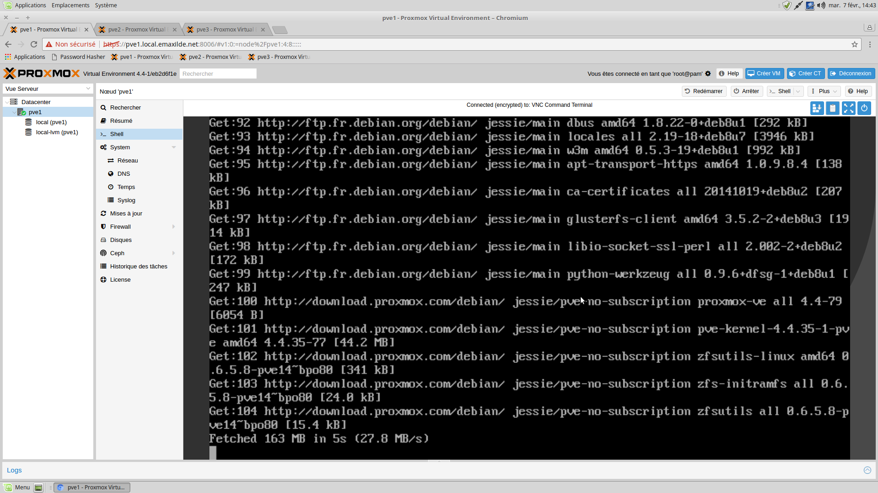This screenshot has width=878, height=493.
Task: Toggle fullscreen console view
Action: click(x=848, y=108)
